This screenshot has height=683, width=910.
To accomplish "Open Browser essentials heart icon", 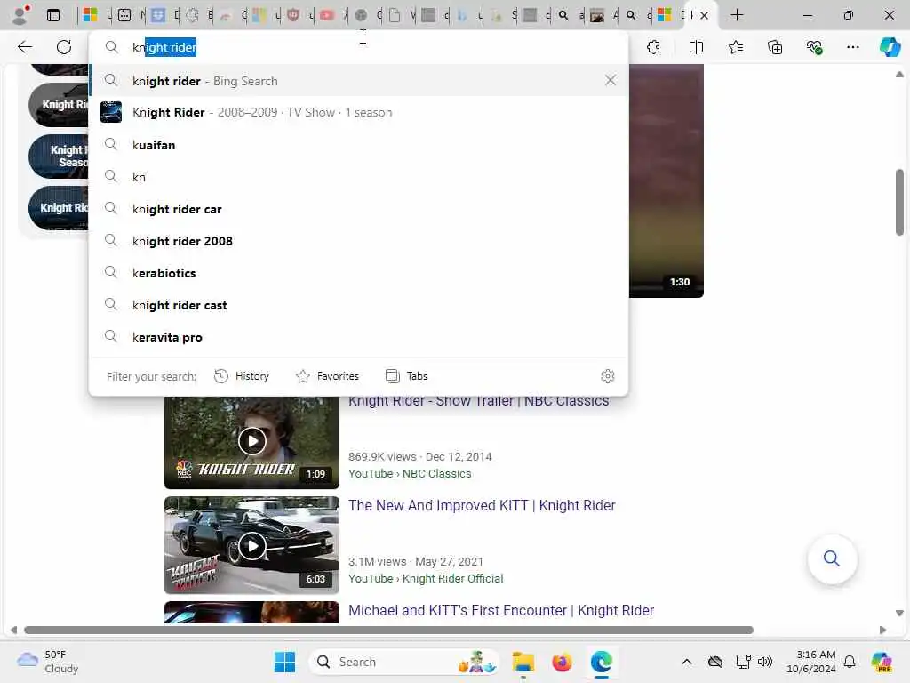I will click(814, 47).
